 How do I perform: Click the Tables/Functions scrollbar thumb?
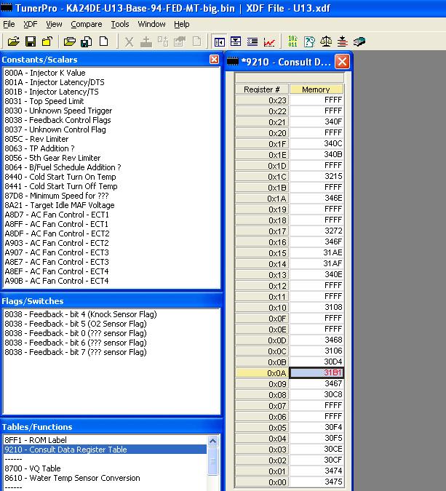[212, 461]
